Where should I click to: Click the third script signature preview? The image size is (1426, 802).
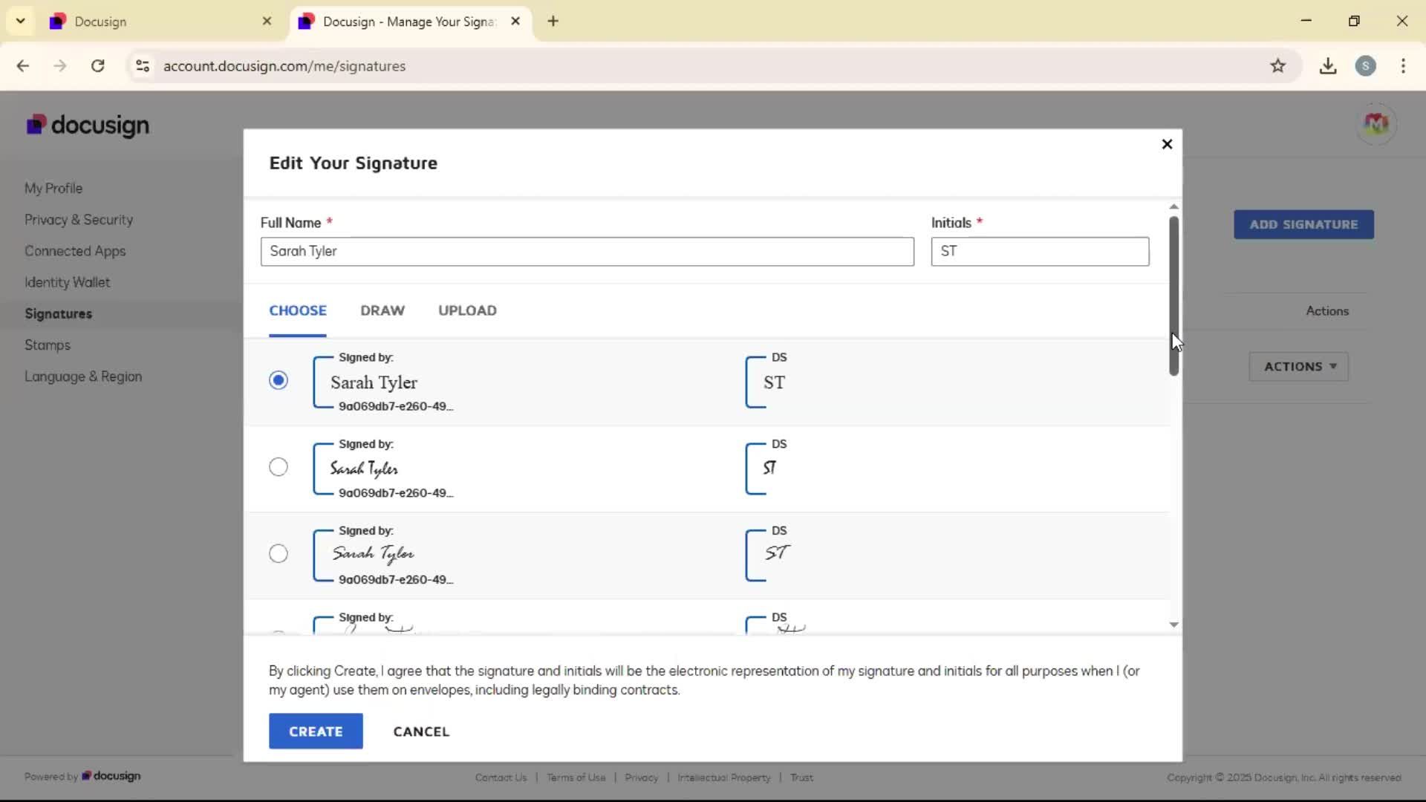point(383,555)
